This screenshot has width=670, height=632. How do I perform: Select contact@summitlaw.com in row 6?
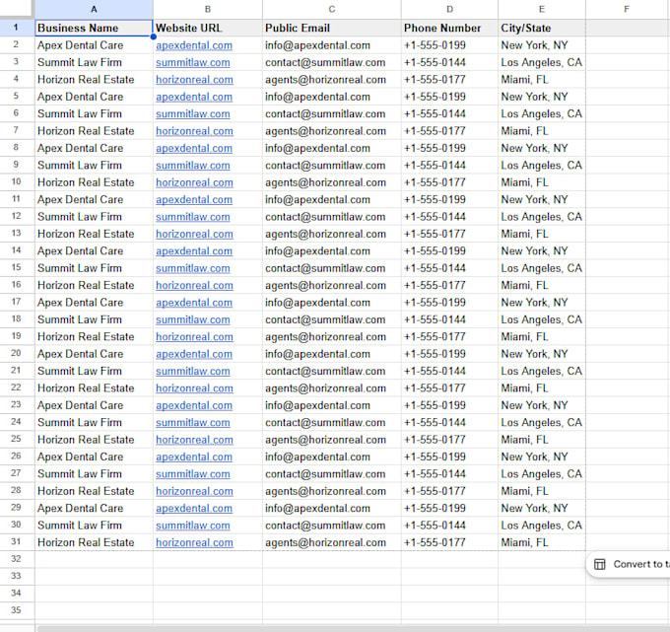(332, 113)
